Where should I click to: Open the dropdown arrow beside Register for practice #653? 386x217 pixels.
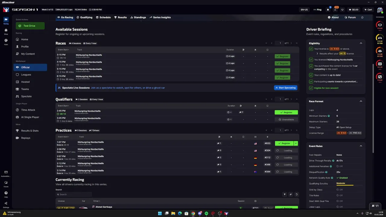click(296, 143)
